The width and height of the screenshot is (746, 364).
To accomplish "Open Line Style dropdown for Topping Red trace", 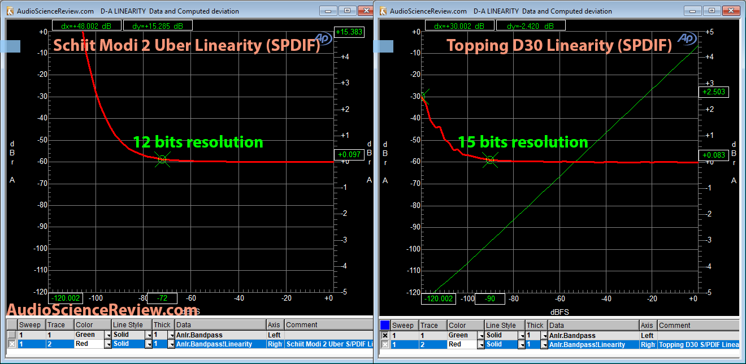I will 522,344.
